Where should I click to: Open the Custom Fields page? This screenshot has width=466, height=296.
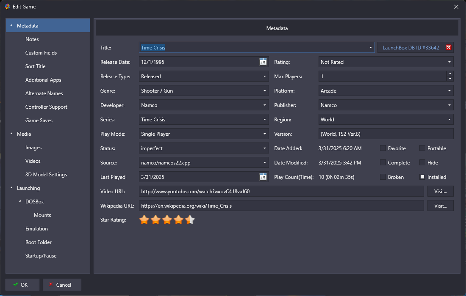tap(41, 53)
